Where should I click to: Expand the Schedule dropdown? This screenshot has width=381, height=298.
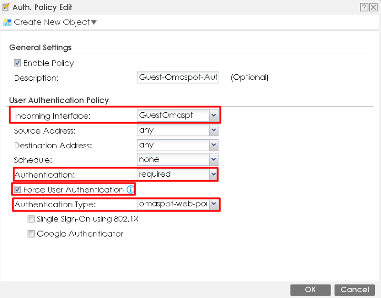[214, 160]
